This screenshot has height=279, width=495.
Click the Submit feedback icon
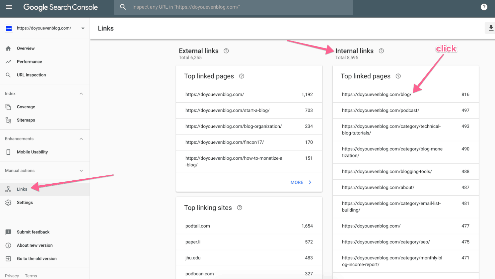coord(8,232)
